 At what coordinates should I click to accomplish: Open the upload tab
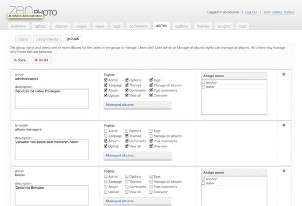pos(40,26)
